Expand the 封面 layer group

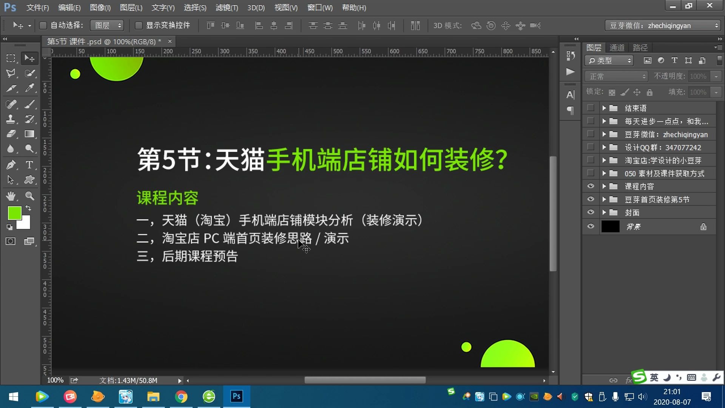(604, 212)
